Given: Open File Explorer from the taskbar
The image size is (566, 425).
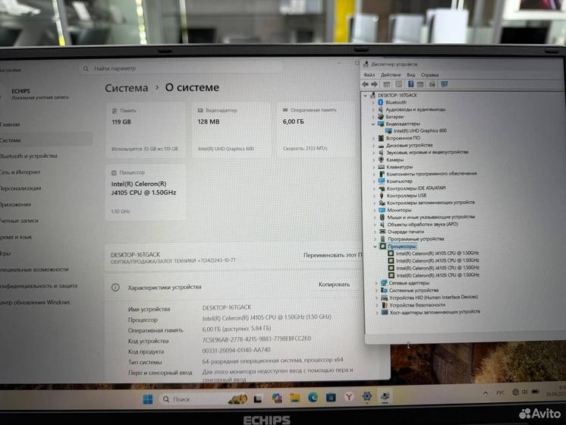Looking at the screenshot, I should [295, 398].
